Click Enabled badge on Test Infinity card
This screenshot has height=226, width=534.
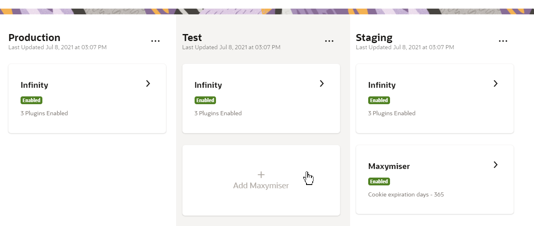pos(205,100)
